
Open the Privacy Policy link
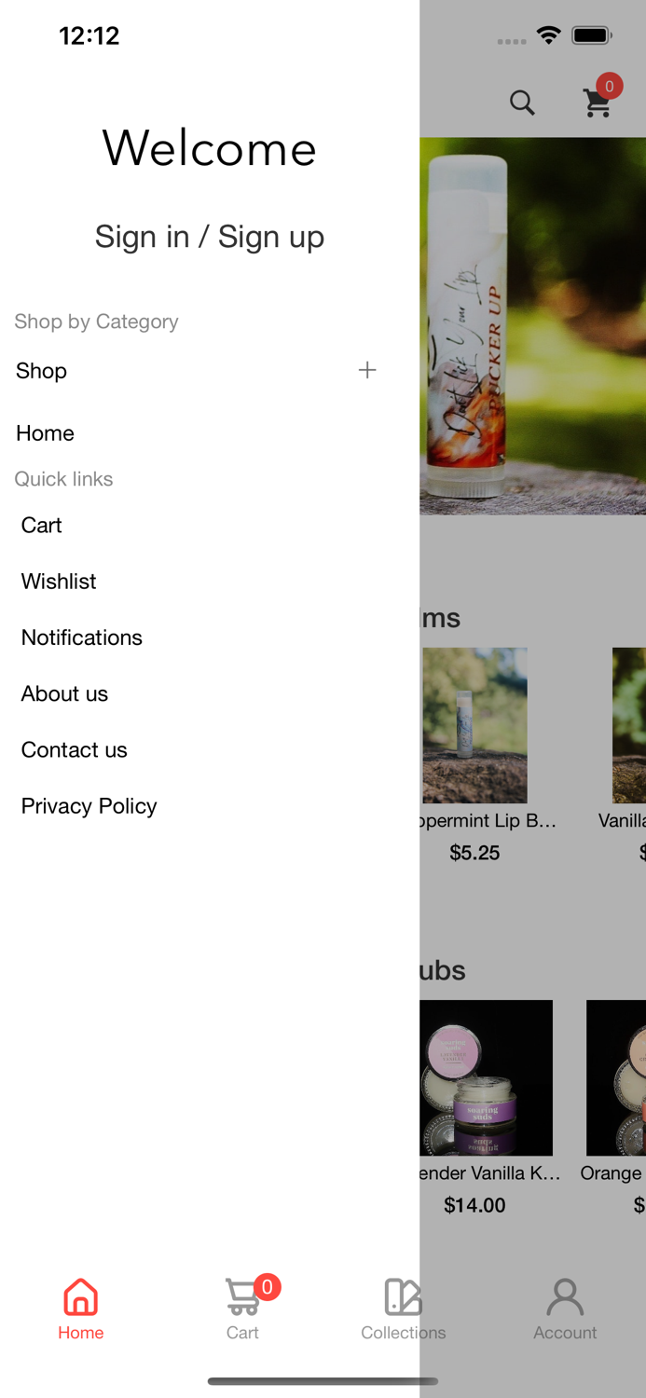click(89, 805)
